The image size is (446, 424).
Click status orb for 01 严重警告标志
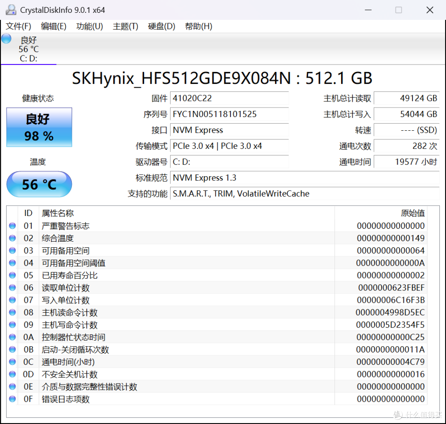coord(12,226)
